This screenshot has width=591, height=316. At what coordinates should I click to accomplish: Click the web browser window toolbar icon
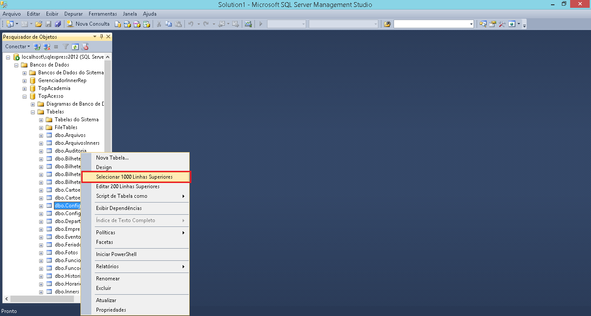point(512,24)
